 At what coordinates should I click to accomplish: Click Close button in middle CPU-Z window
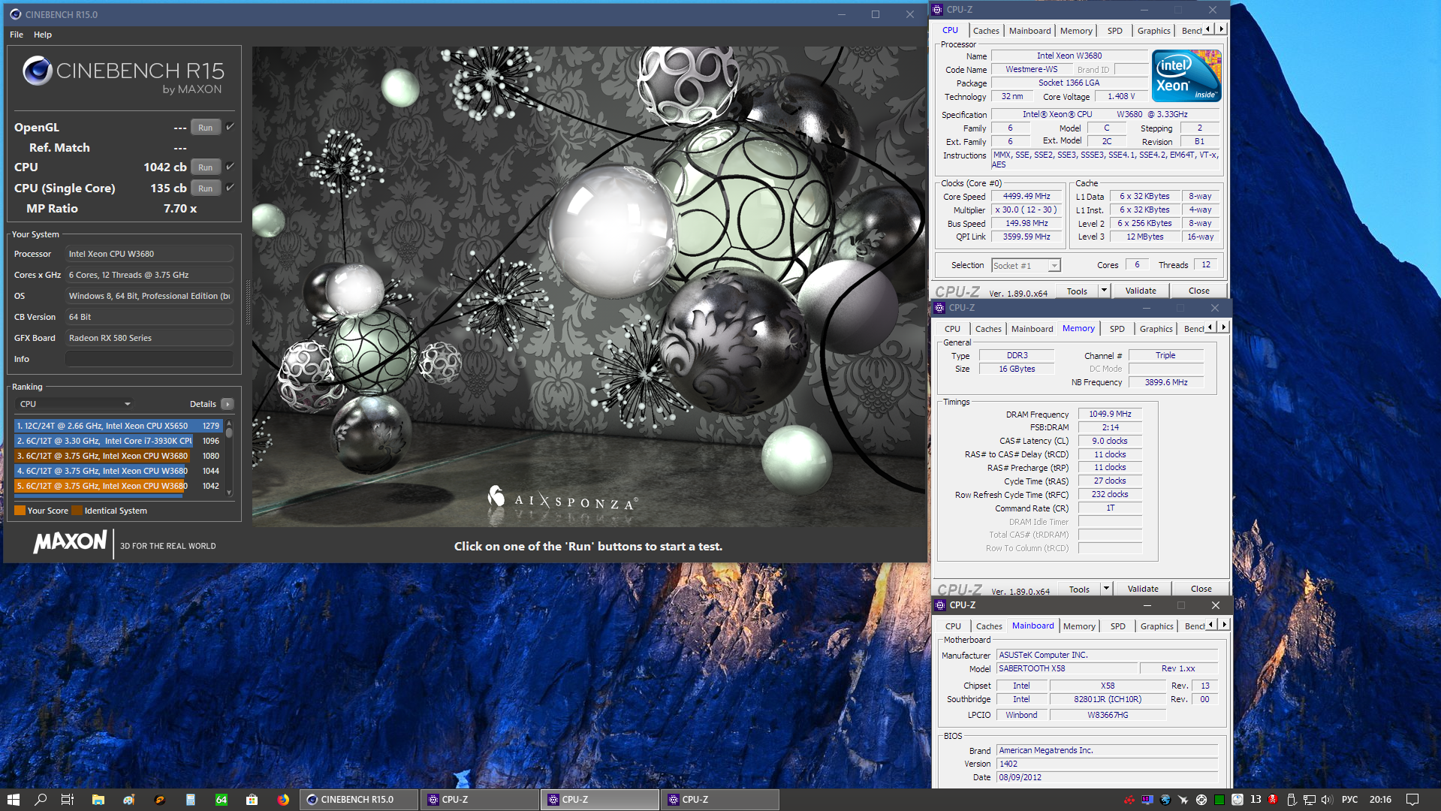click(1201, 589)
